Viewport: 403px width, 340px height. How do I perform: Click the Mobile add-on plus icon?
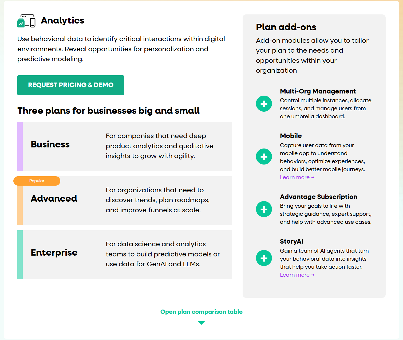[264, 157]
